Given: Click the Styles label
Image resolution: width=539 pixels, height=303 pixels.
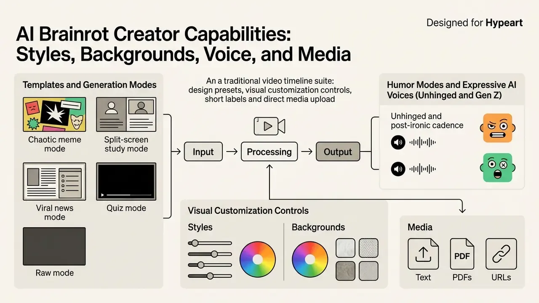Looking at the screenshot, I should pos(200,227).
